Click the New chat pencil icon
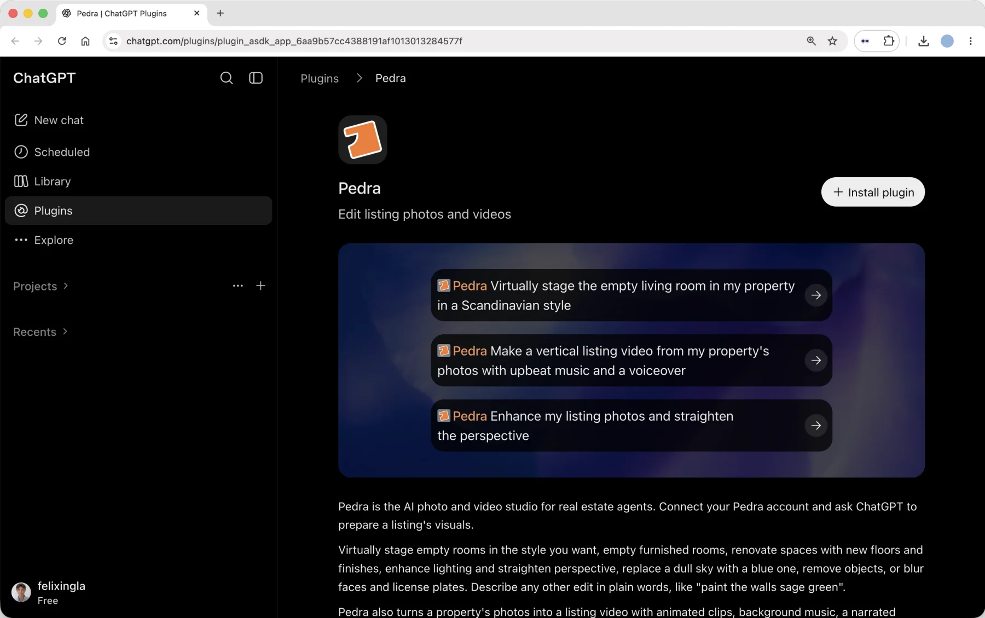 tap(21, 120)
